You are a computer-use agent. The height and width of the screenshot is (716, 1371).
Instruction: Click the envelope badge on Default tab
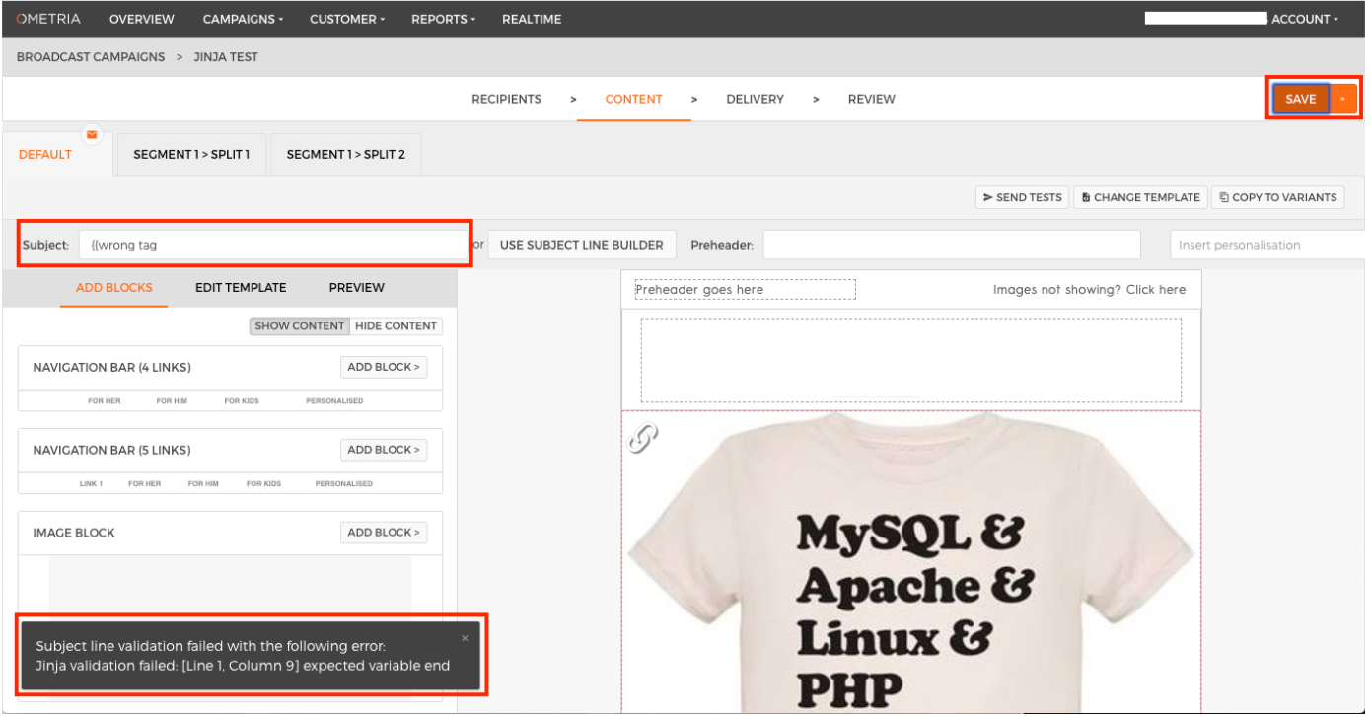coord(92,134)
